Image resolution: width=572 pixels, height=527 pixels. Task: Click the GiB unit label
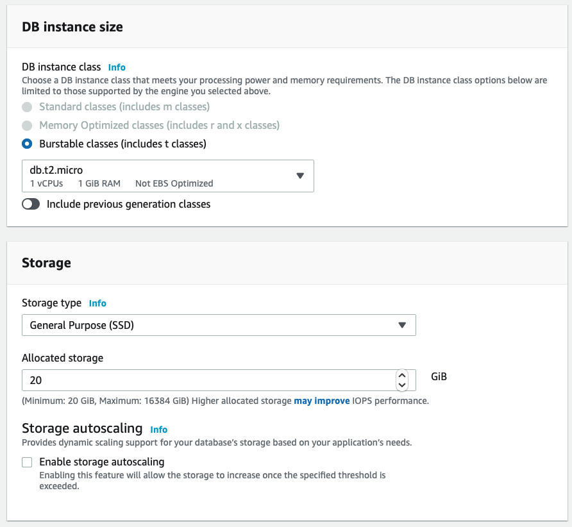(439, 376)
